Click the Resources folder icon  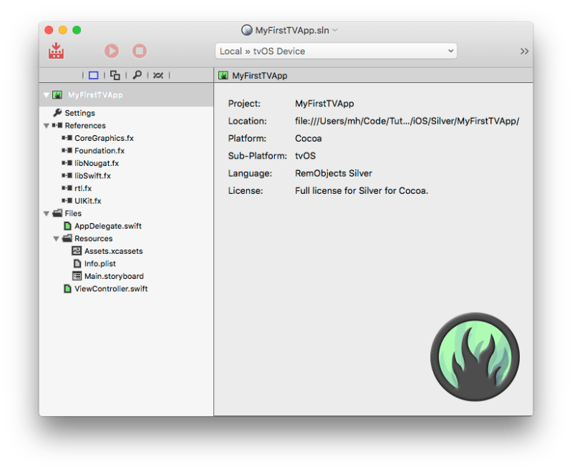coord(67,238)
